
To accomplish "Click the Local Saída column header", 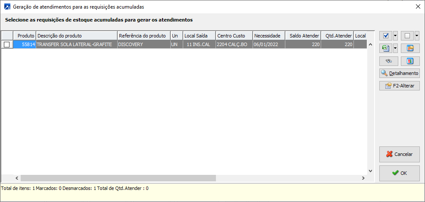I will pyautogui.click(x=199, y=36).
